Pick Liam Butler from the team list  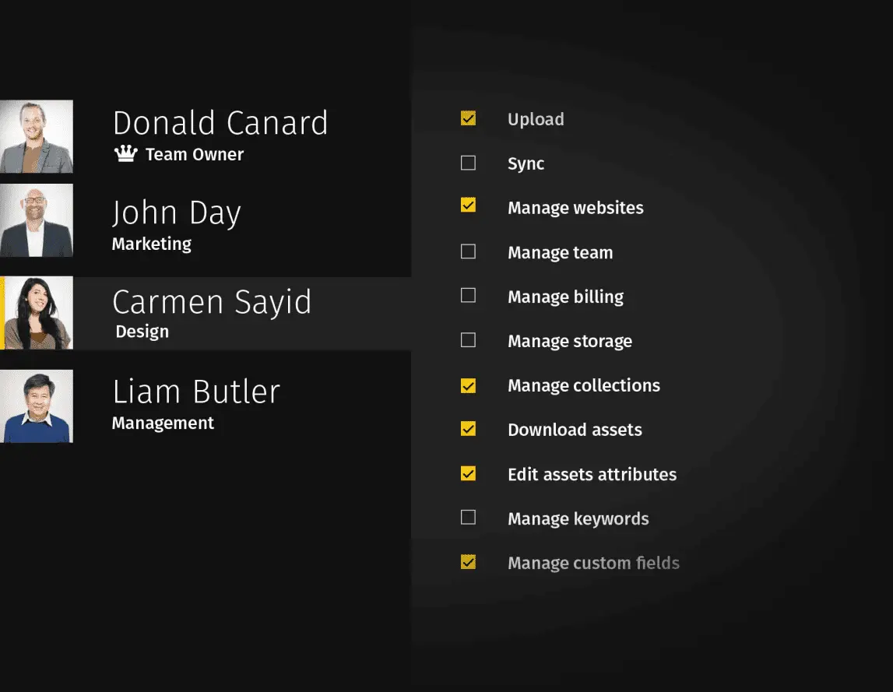coord(196,392)
